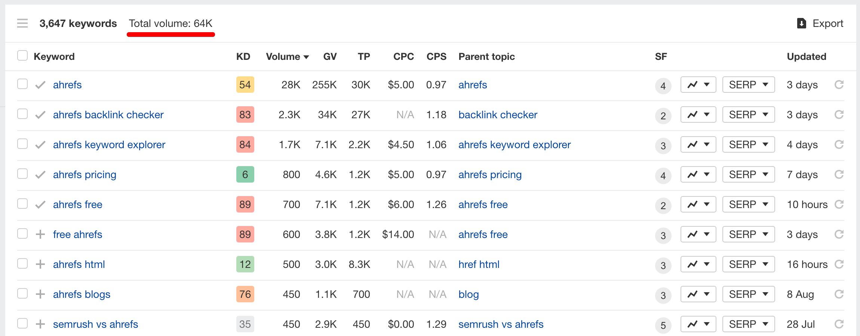The image size is (860, 336).
Task: Open trend chart dropdown for 'ahrefs html'
Action: pyautogui.click(x=698, y=264)
